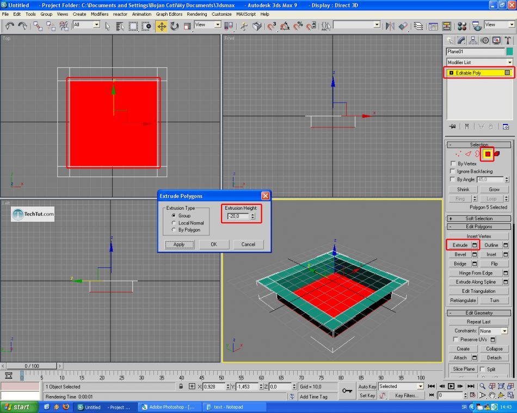Switch to the Hierarchy command panel tab
Image resolution: width=517 pixels, height=413 pixels.
point(473,41)
